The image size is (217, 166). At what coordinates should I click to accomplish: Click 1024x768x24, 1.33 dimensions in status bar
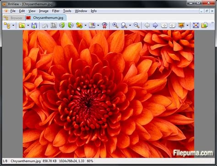[71, 161]
